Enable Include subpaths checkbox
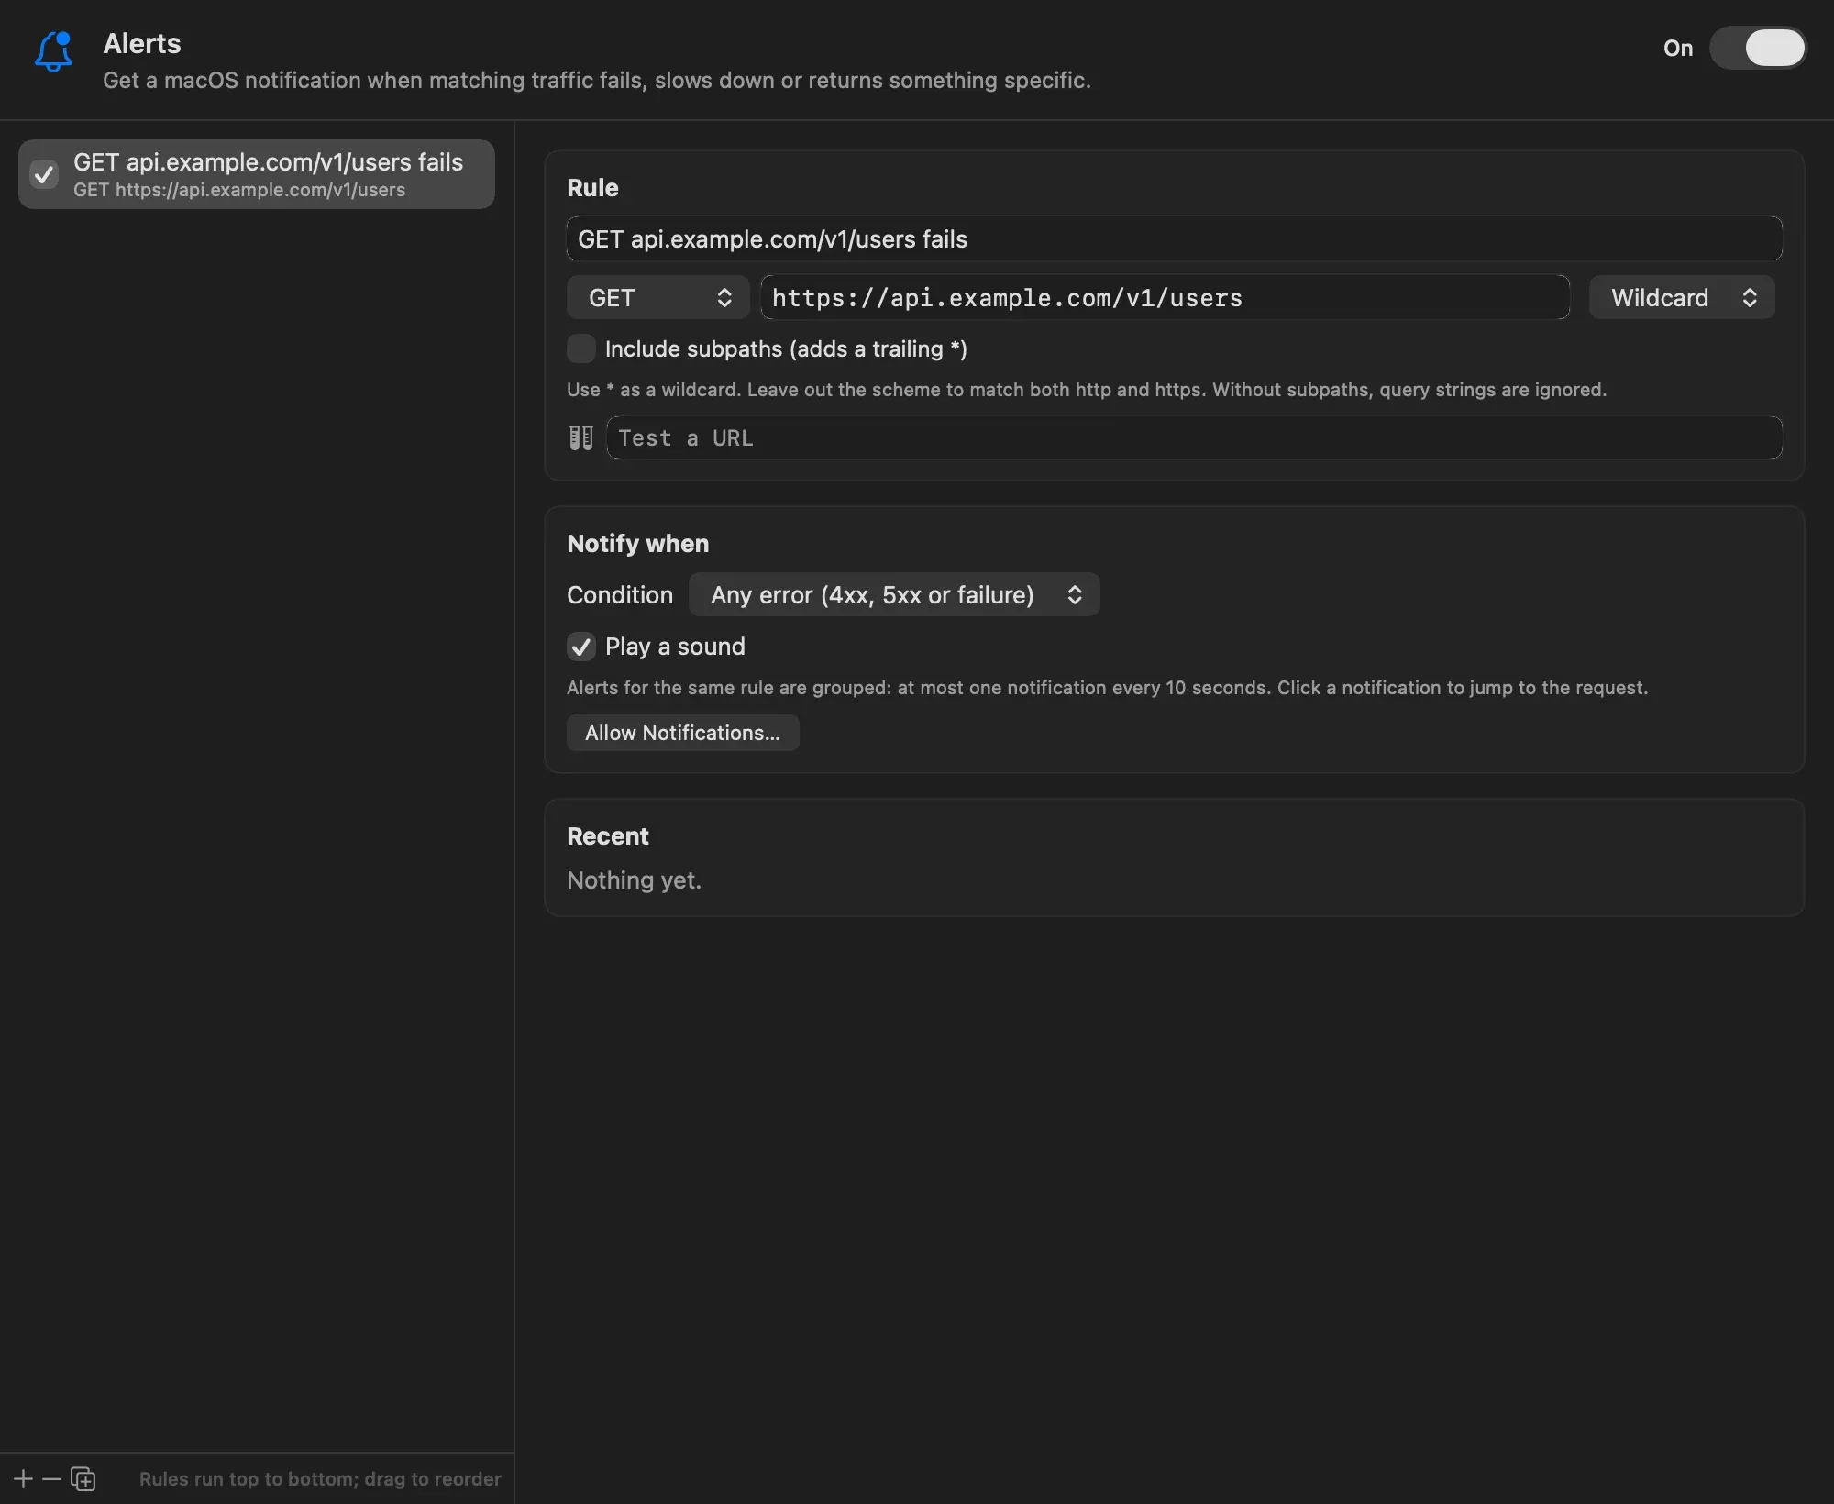The height and width of the screenshot is (1504, 1834). (x=581, y=348)
